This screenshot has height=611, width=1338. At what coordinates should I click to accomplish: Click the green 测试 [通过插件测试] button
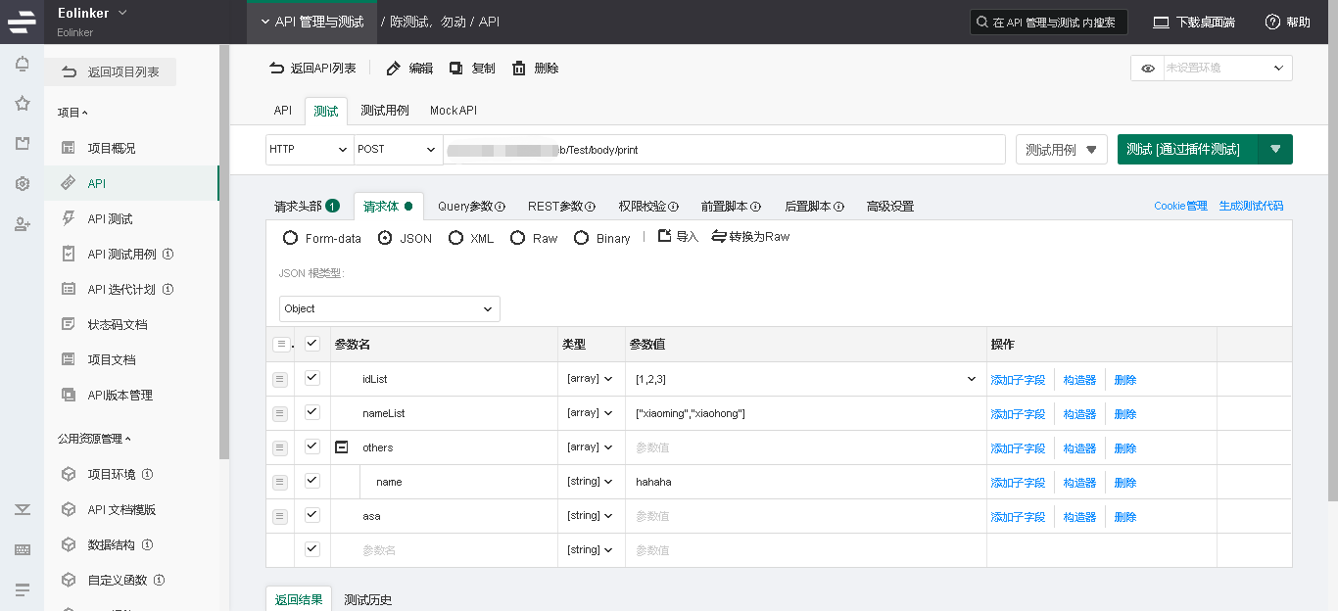tap(1187, 149)
